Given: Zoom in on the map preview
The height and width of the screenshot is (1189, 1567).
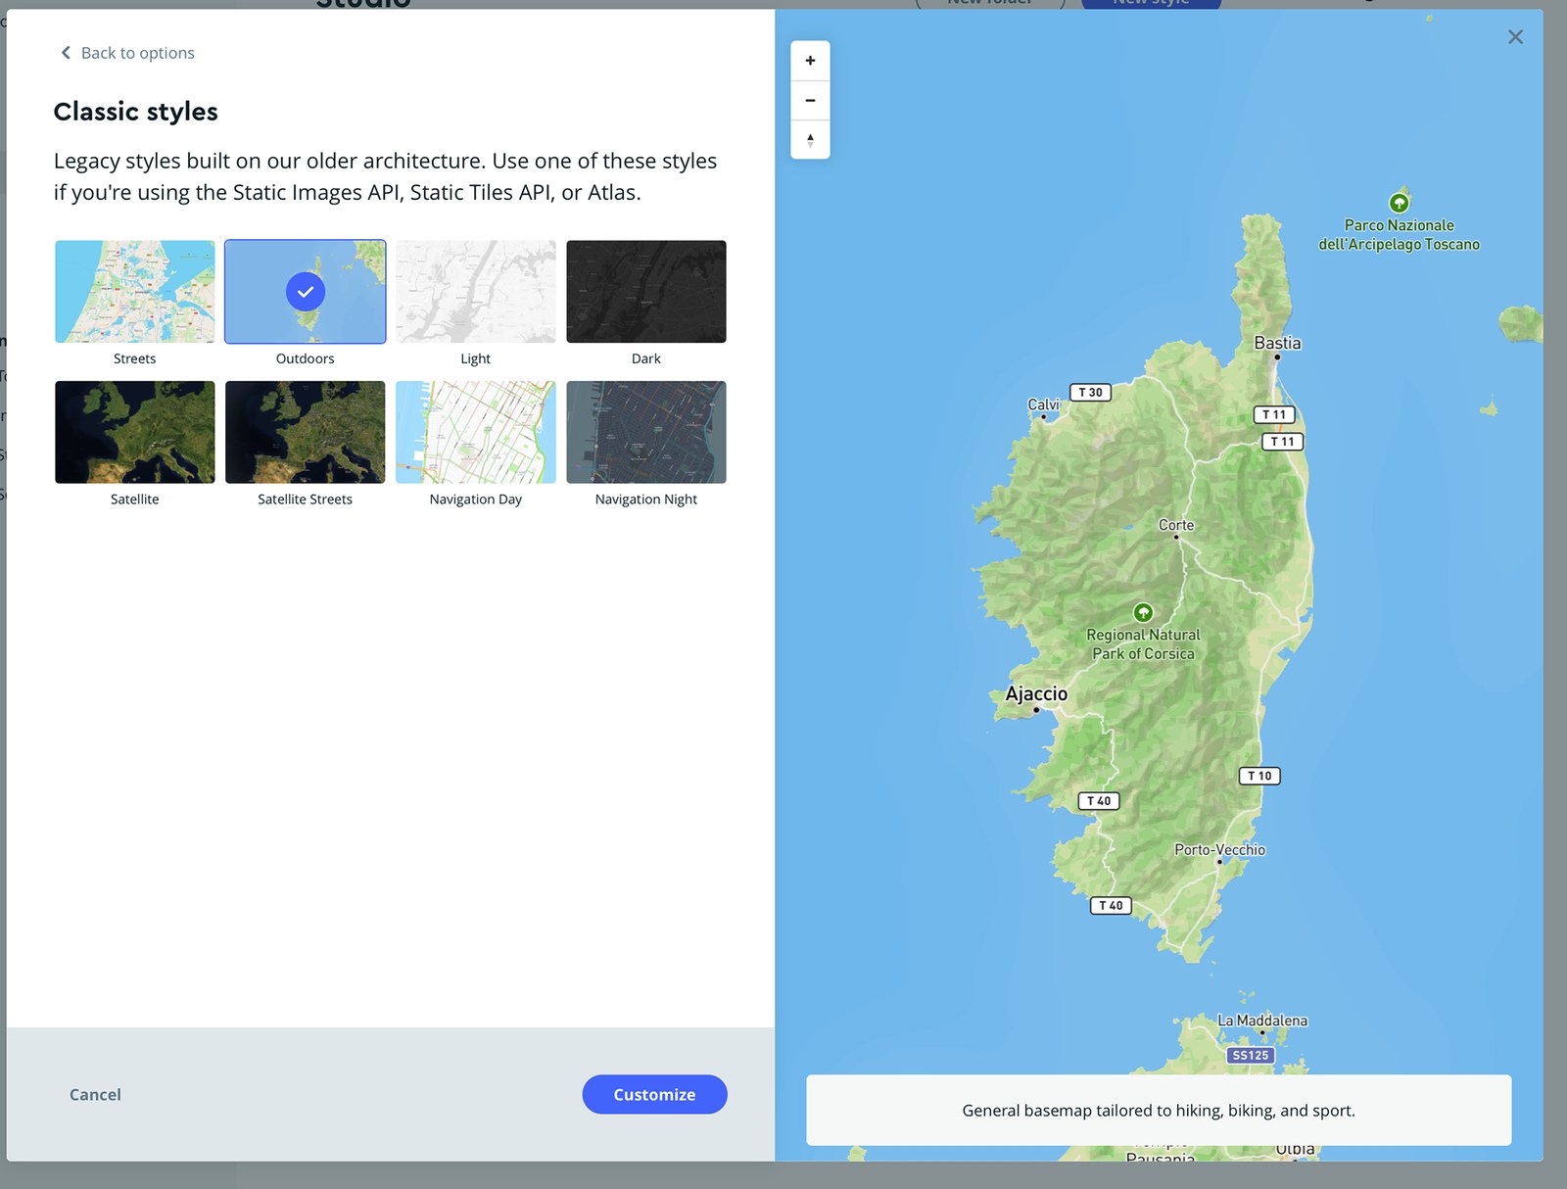Looking at the screenshot, I should [x=810, y=61].
